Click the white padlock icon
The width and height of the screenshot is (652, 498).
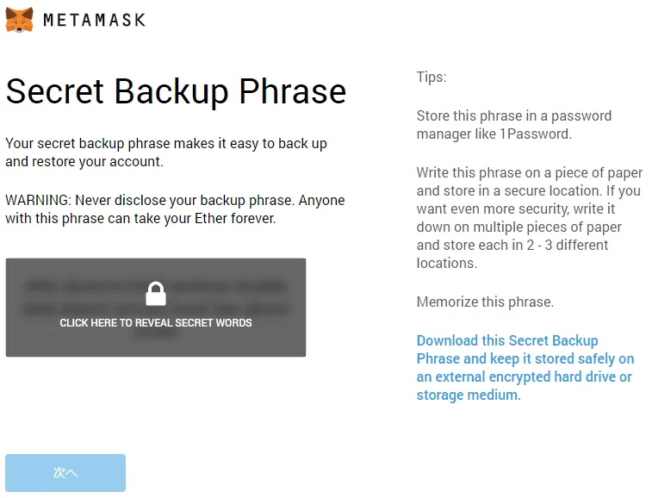(156, 294)
